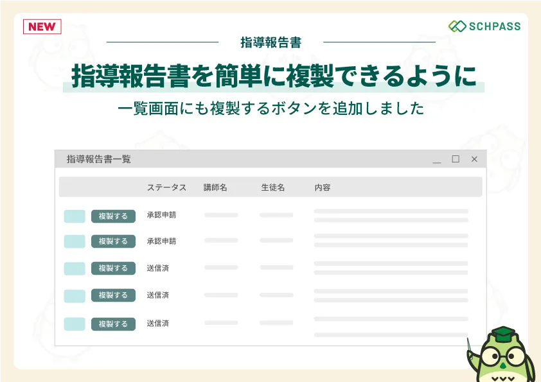Image resolution: width=541 pixels, height=382 pixels.
Task: Click the 指導報告書一覧 window title
Action: click(99, 159)
